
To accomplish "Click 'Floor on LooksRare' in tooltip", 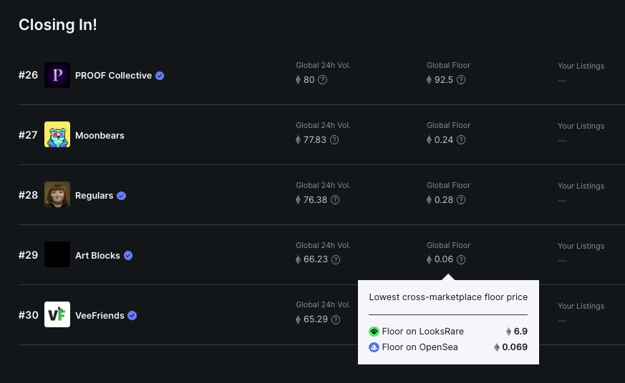I will coord(422,332).
